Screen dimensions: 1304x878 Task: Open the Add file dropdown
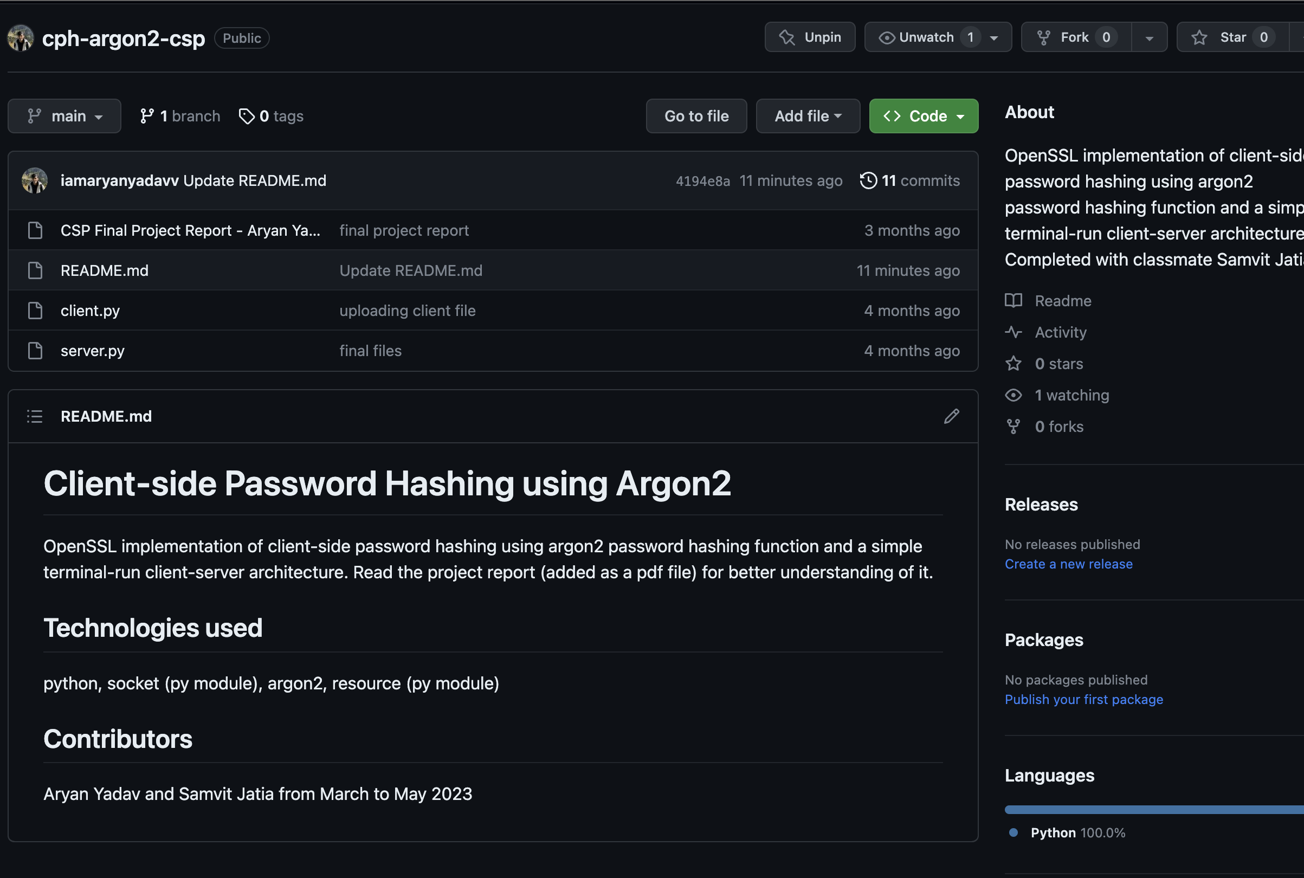click(808, 116)
